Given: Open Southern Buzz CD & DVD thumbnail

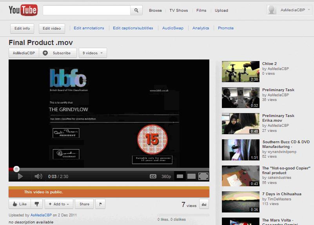Looking at the screenshot, I should [241, 150].
